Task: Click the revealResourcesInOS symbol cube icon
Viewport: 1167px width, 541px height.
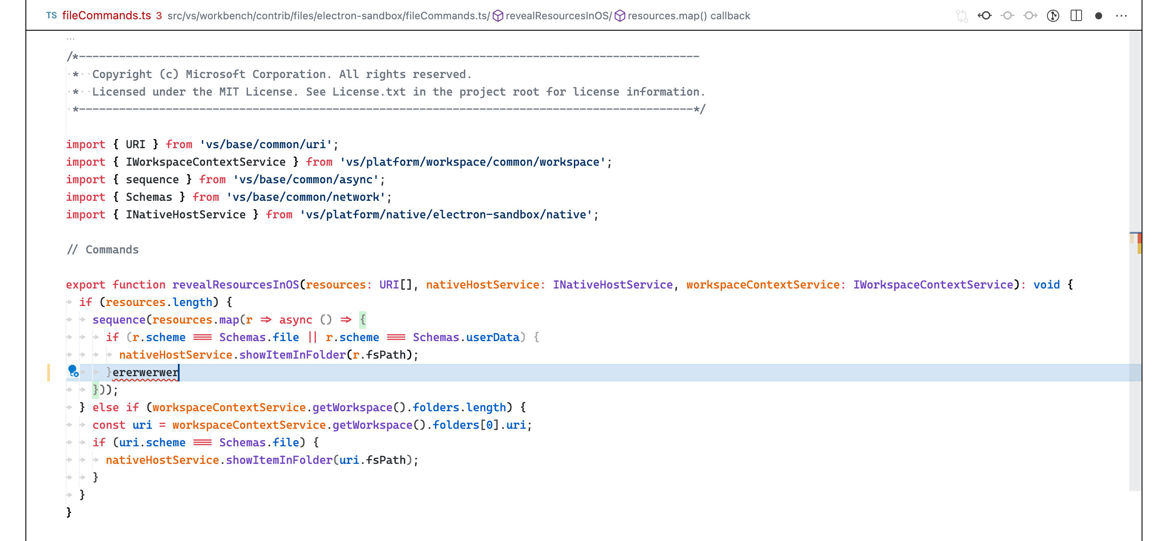Action: [x=498, y=15]
